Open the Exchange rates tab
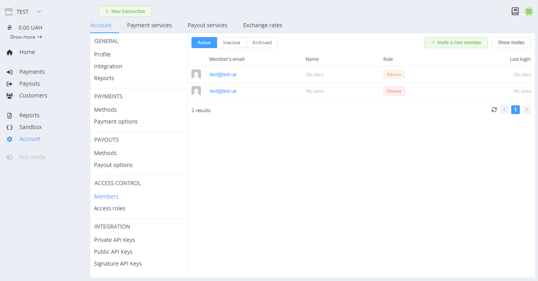538x281 pixels. click(x=262, y=25)
